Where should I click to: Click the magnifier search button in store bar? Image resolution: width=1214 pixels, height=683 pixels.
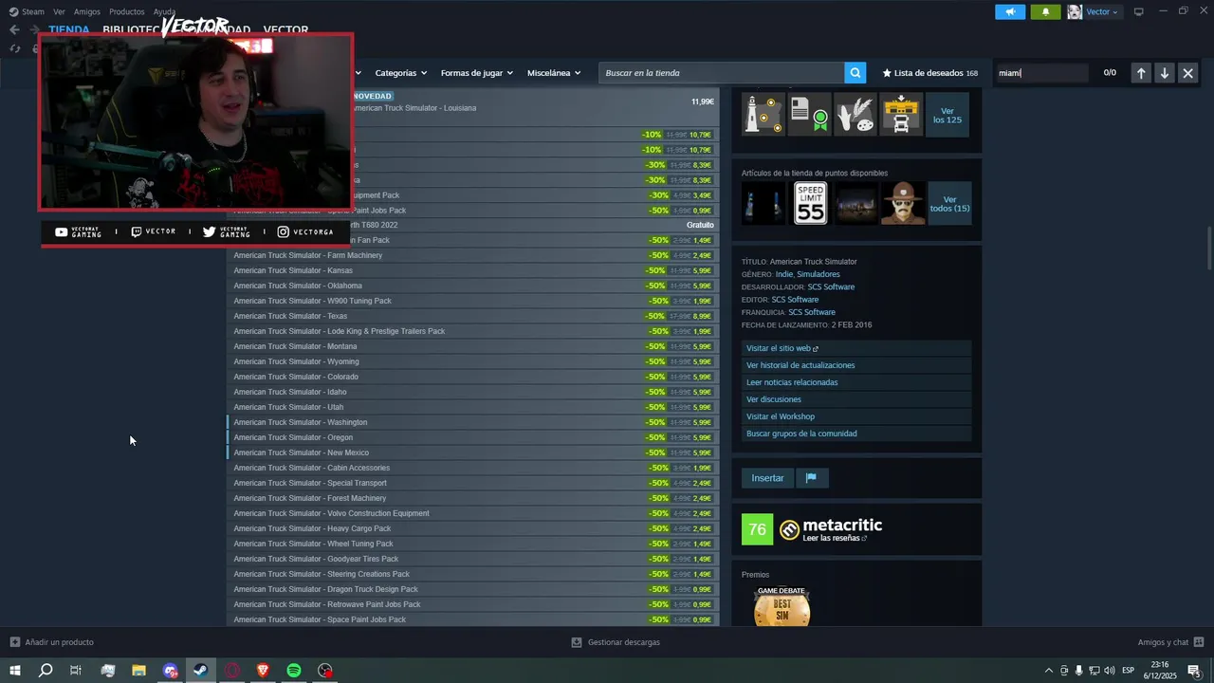(855, 73)
